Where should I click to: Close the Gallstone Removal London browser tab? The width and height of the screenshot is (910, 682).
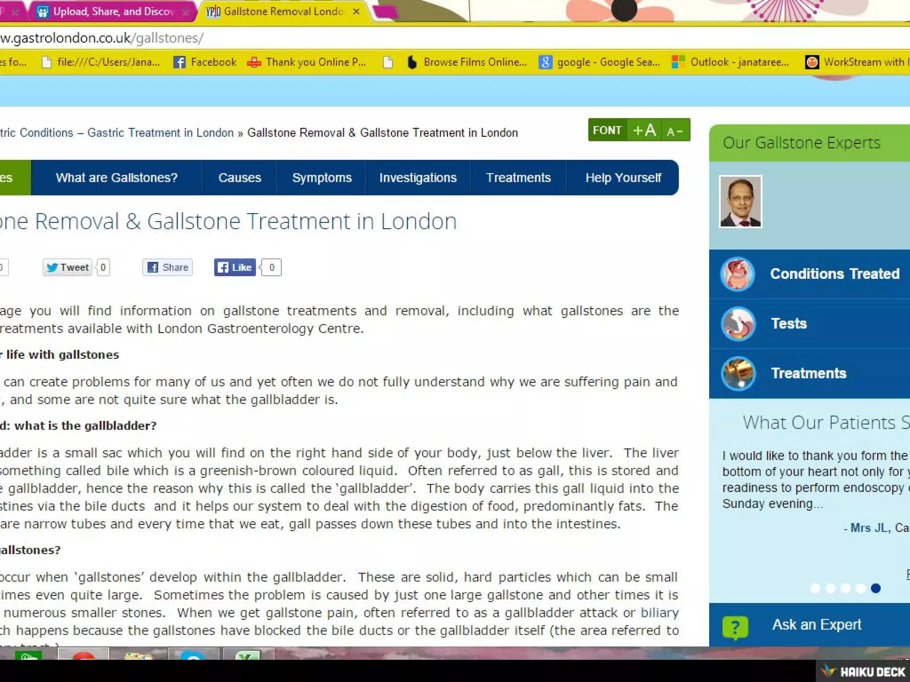click(x=356, y=12)
